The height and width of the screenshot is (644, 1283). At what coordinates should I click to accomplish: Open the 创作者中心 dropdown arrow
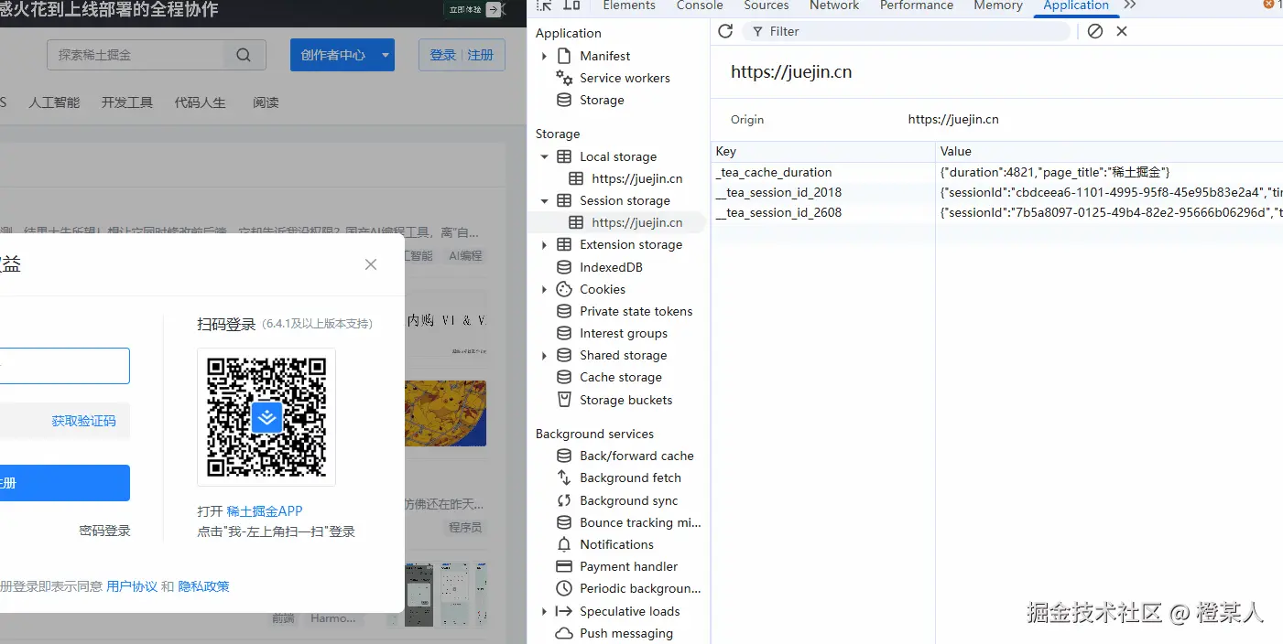[386, 55]
